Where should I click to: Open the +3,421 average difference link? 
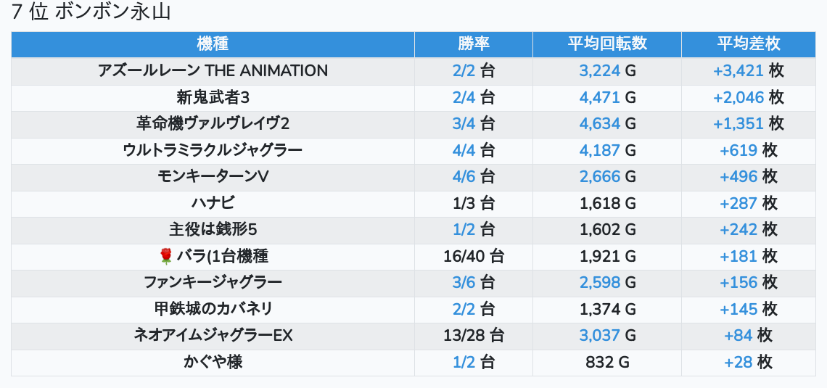pos(738,71)
